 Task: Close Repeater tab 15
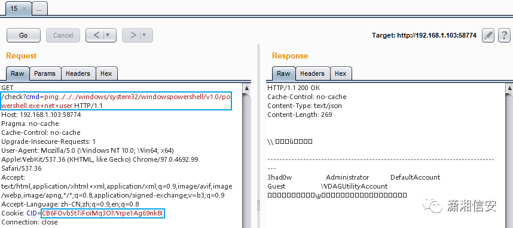pyautogui.click(x=24, y=9)
